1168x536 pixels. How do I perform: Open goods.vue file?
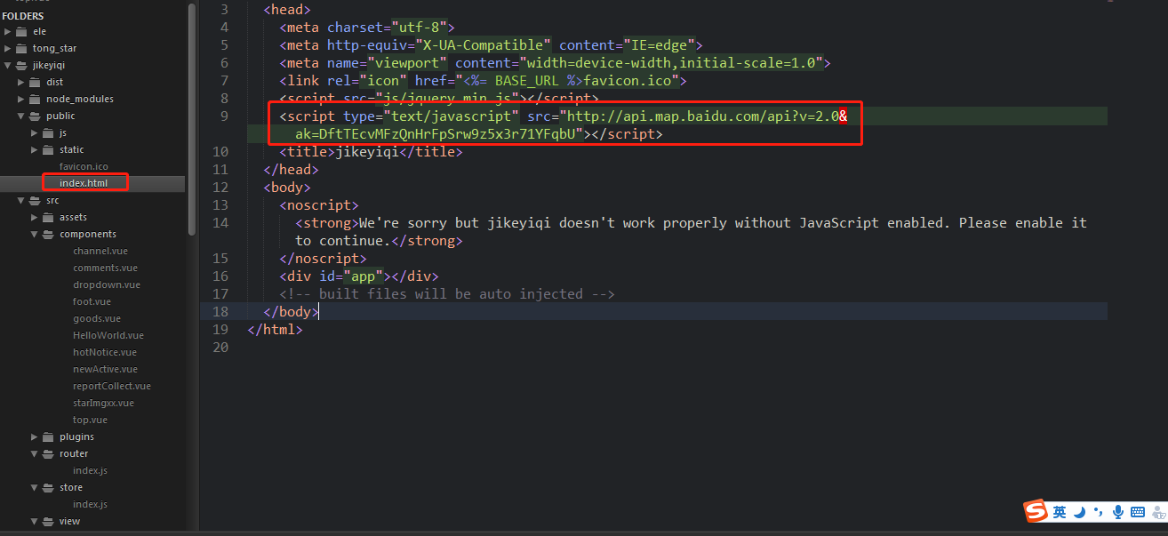97,318
